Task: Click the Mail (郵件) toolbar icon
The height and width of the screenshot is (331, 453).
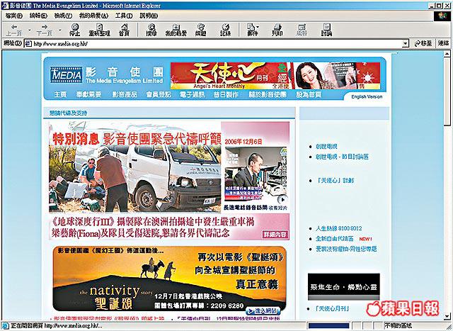Action: (x=251, y=30)
